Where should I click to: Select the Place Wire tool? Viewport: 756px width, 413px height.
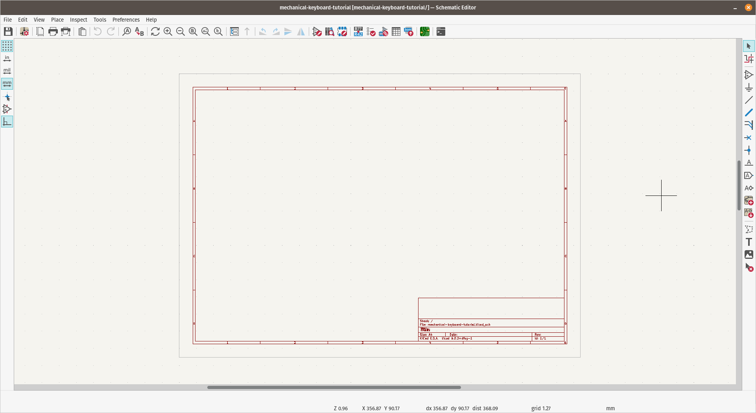click(749, 112)
